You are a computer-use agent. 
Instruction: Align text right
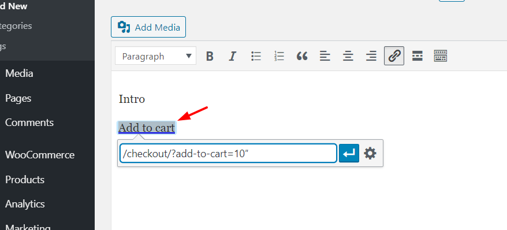point(371,56)
